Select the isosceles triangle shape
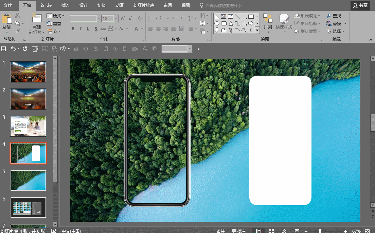 [231, 23]
